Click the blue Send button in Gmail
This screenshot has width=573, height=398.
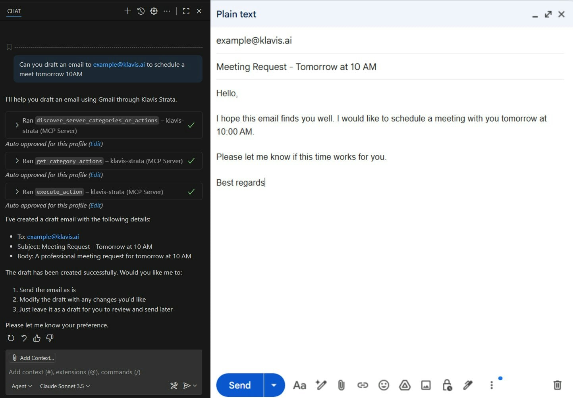tap(240, 385)
